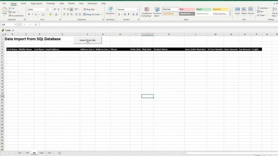Apply the red font color
The height and width of the screenshot is (156, 278).
56,14
